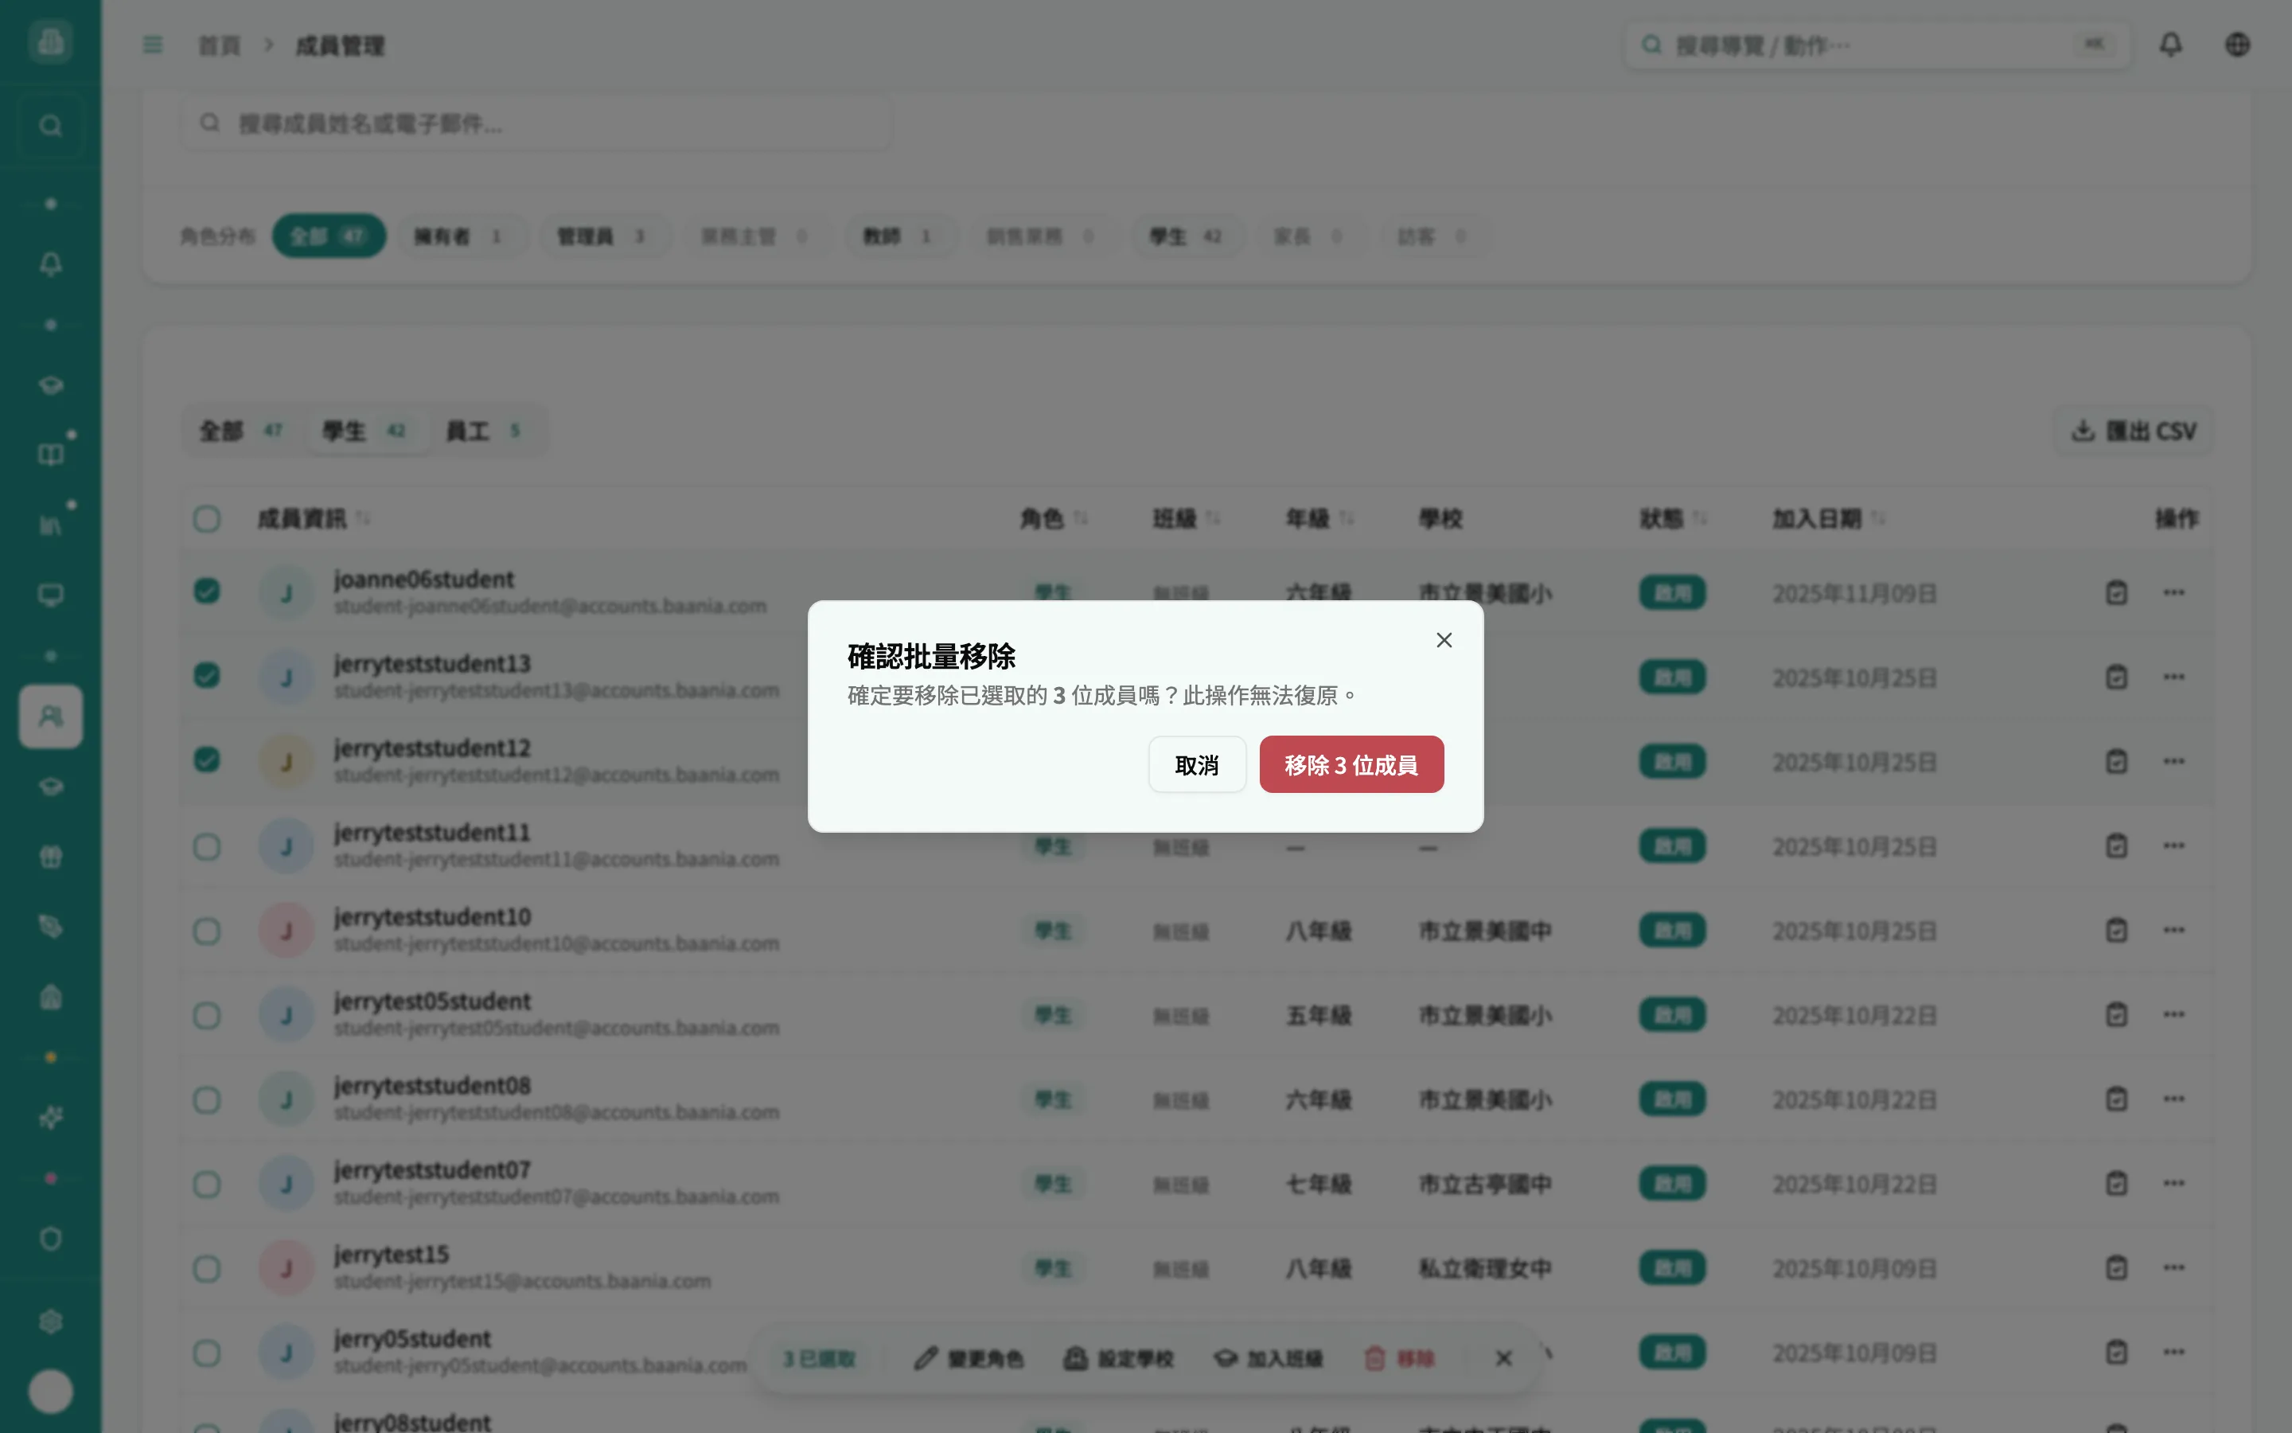Dismiss the bulk selection bar with X
This screenshot has height=1433, width=2292.
(x=1503, y=1359)
